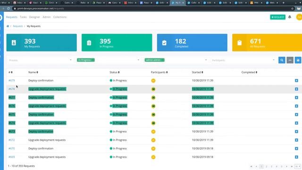
Task: Open request #672 via row action icon
Action: point(296,140)
